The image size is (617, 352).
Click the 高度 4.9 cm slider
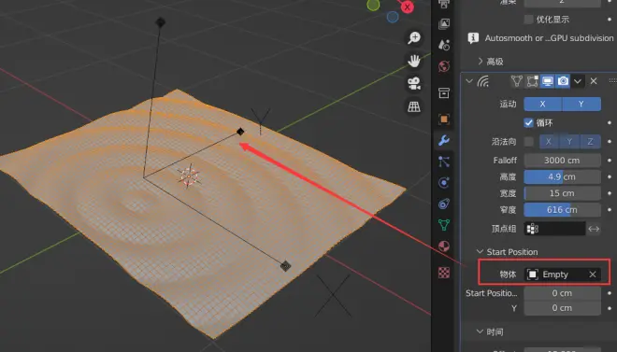(x=562, y=176)
